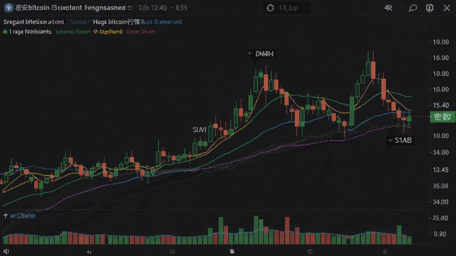
Task: Select the "Sregaint bitebinin" tab
Action: coord(33,22)
